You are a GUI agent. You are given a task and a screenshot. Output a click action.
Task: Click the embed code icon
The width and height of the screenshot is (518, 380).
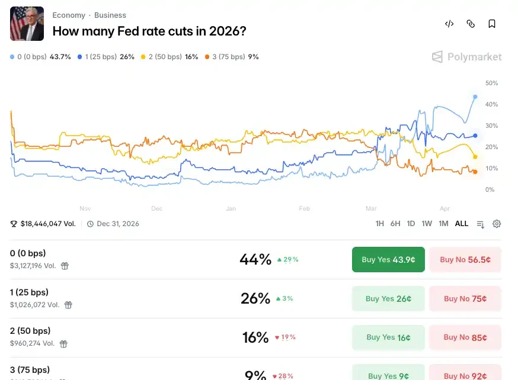[x=449, y=24]
